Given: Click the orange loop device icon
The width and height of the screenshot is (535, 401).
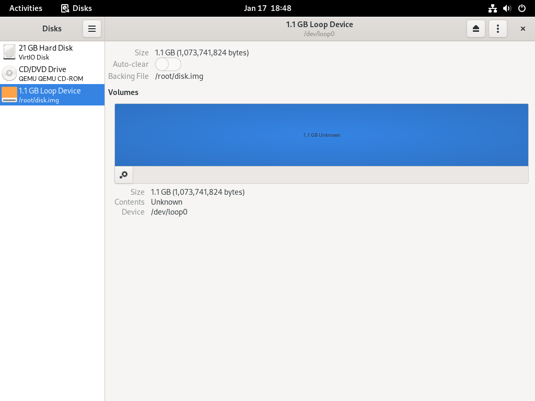Looking at the screenshot, I should click(9, 95).
